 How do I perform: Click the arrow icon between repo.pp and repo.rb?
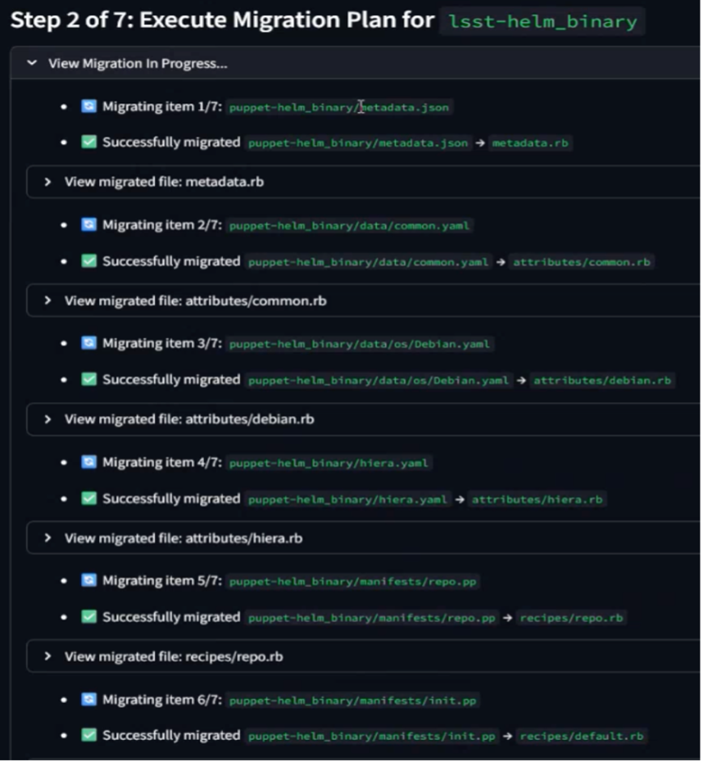point(508,617)
